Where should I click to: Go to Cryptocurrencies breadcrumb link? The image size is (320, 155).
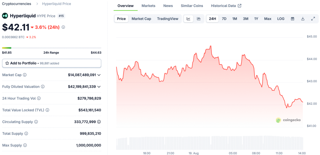(17, 4)
